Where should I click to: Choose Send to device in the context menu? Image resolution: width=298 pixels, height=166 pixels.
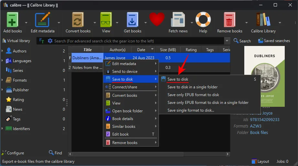pyautogui.click(x=131, y=72)
